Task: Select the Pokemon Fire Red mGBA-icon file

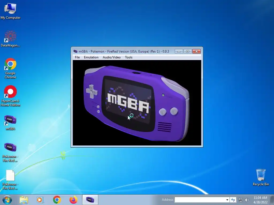Action: pyautogui.click(x=10, y=152)
